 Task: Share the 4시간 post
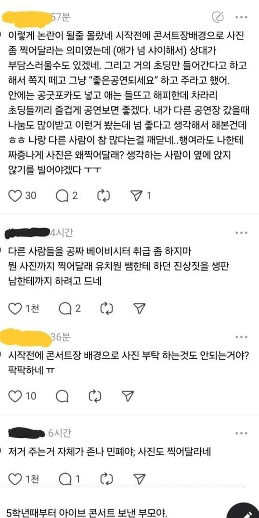tap(140, 309)
